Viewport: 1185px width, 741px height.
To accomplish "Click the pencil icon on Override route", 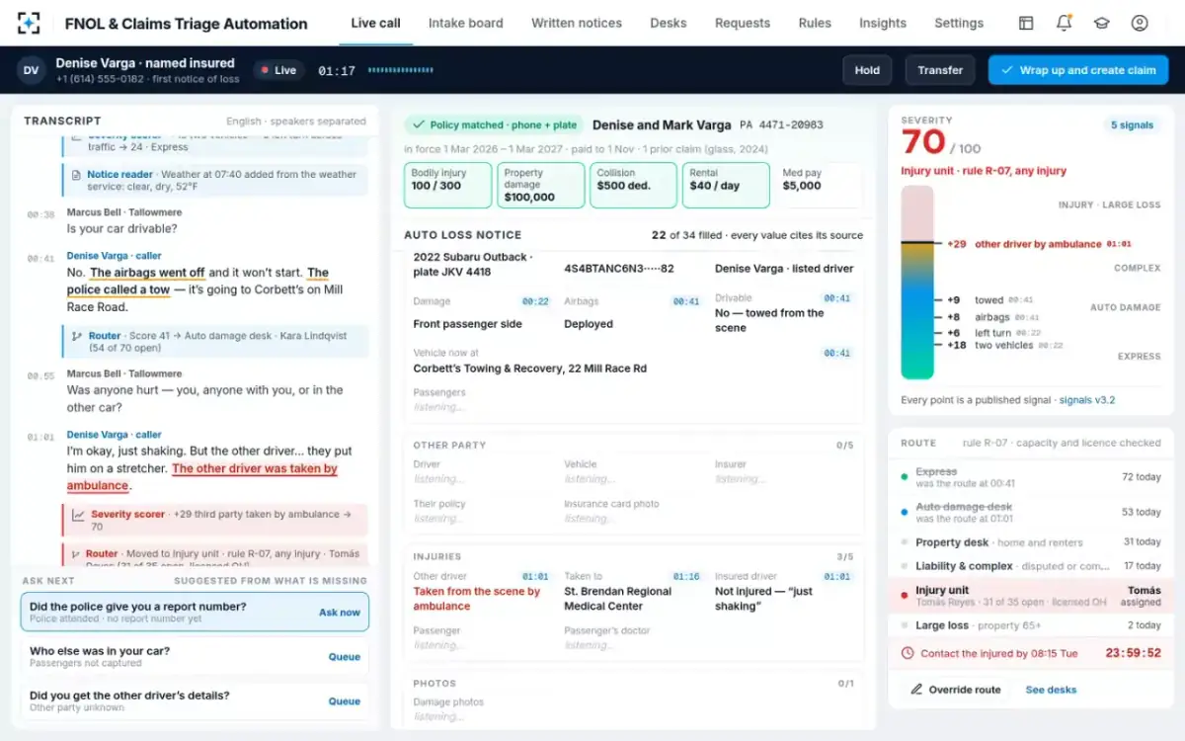I will (916, 690).
